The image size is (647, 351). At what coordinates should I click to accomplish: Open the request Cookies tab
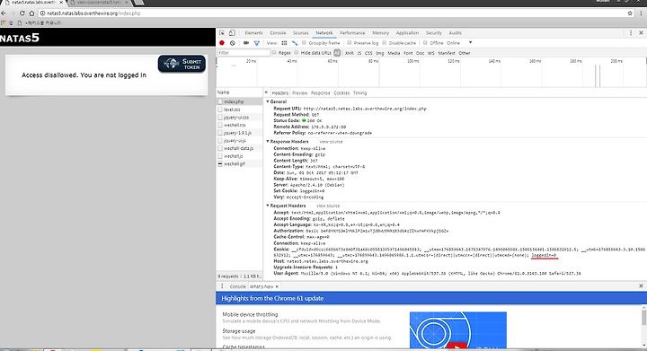pos(341,93)
